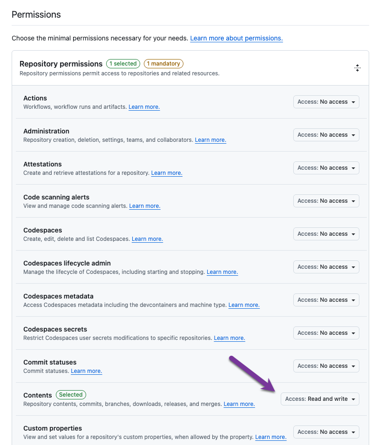Follow Learn more for Codespaces metadata

244,305
